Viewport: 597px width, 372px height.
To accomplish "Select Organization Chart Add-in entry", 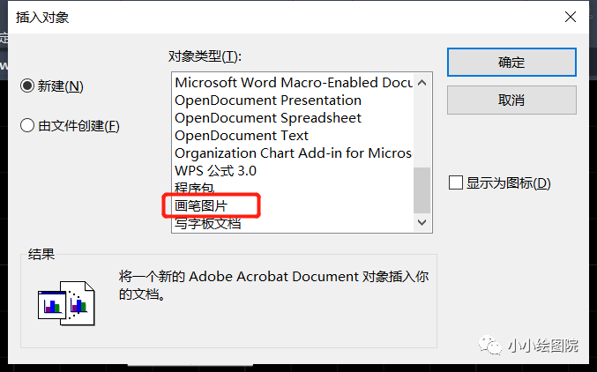I will (x=293, y=153).
